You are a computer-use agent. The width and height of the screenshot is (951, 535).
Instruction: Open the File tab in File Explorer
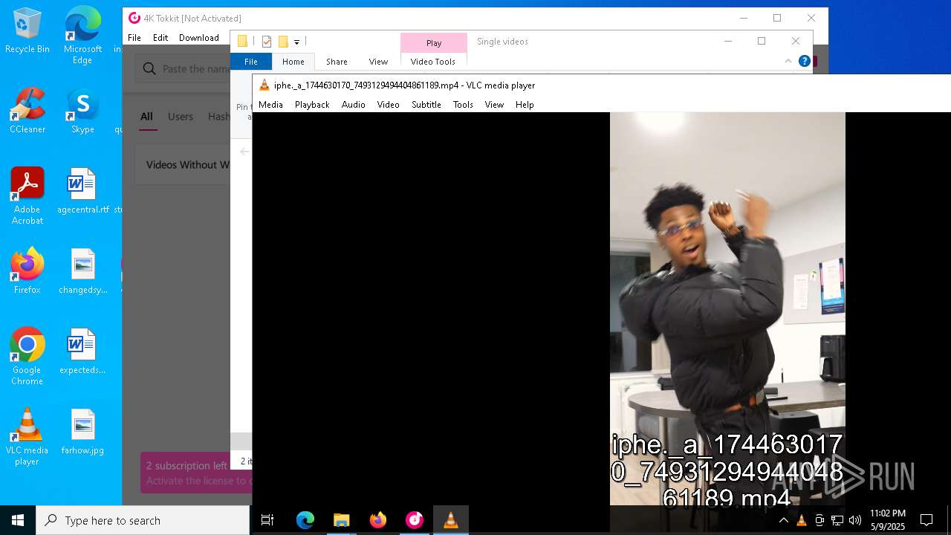tap(251, 62)
